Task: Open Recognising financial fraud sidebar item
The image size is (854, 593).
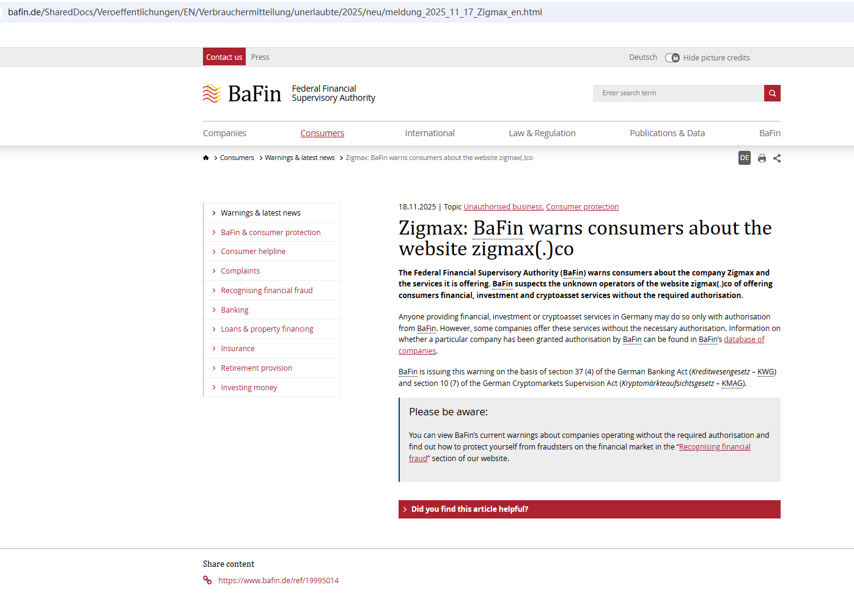Action: (271, 291)
